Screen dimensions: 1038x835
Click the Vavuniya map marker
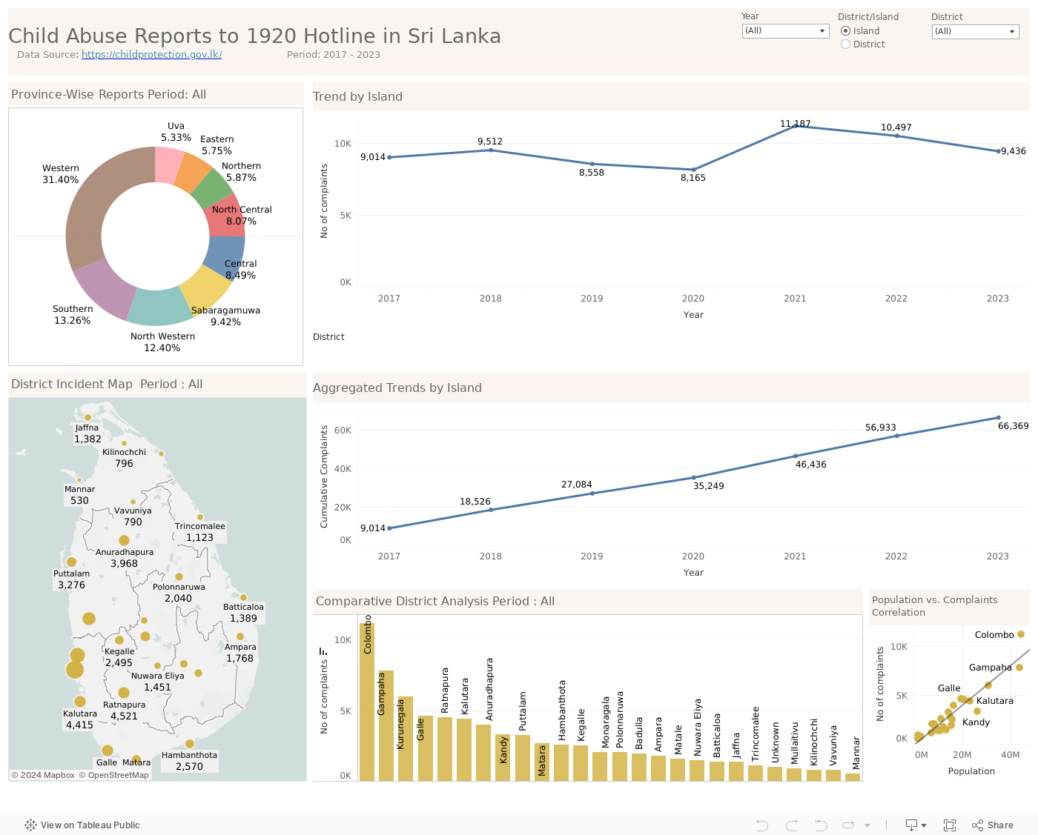coord(133,502)
